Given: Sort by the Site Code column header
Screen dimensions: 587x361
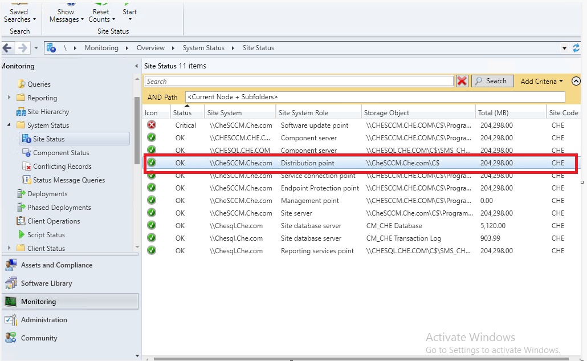Looking at the screenshot, I should [x=564, y=112].
